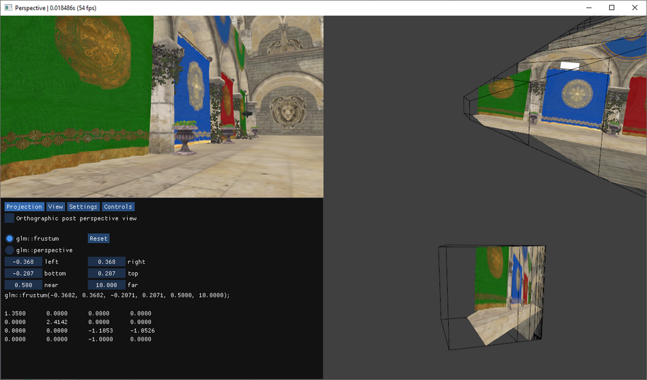This screenshot has height=380, width=647.
Task: Click the app icon in the title bar
Action: 7,7
